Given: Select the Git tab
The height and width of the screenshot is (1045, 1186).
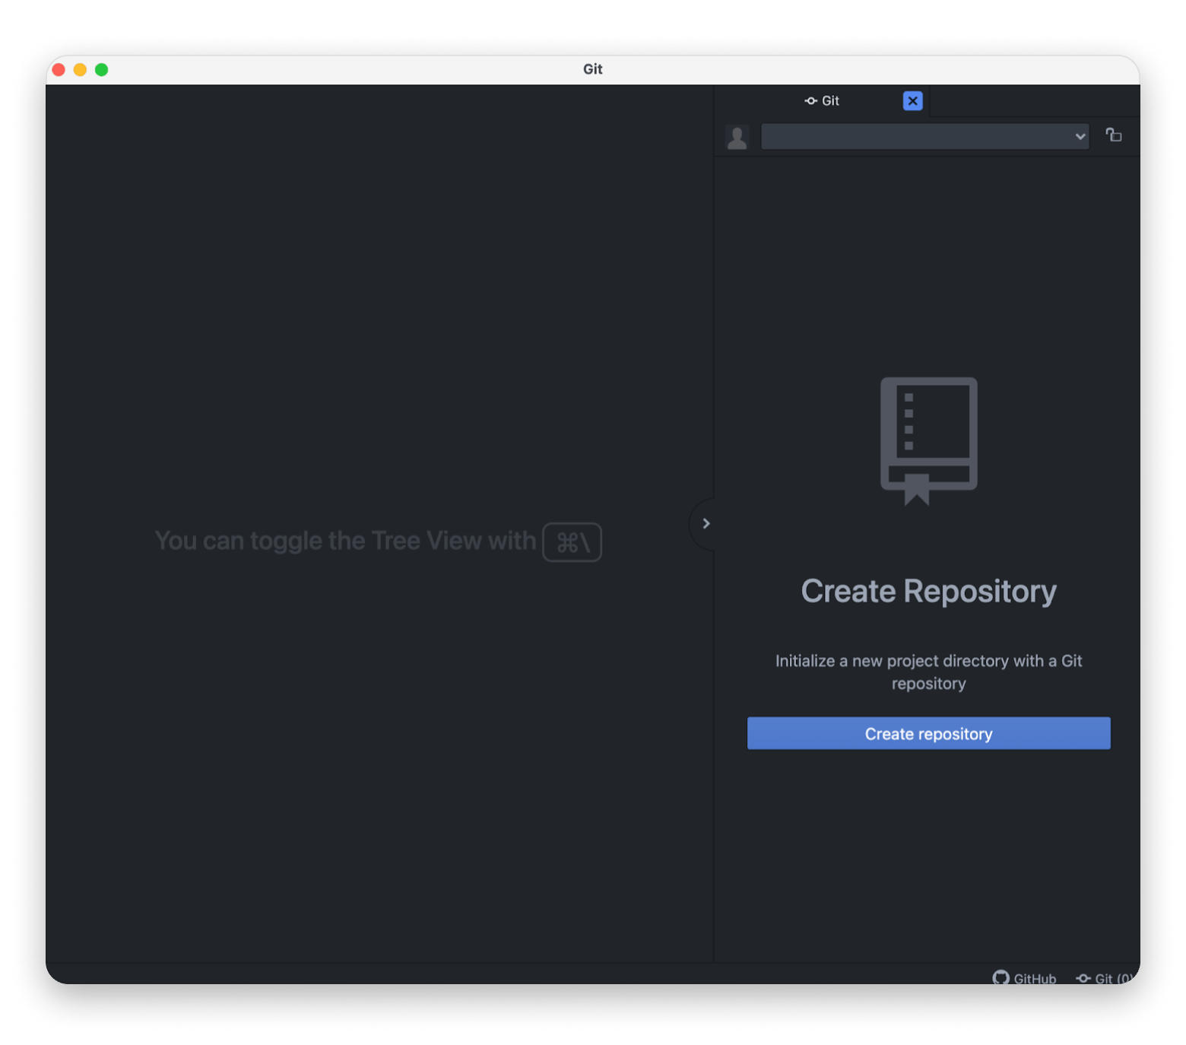Looking at the screenshot, I should pos(822,100).
